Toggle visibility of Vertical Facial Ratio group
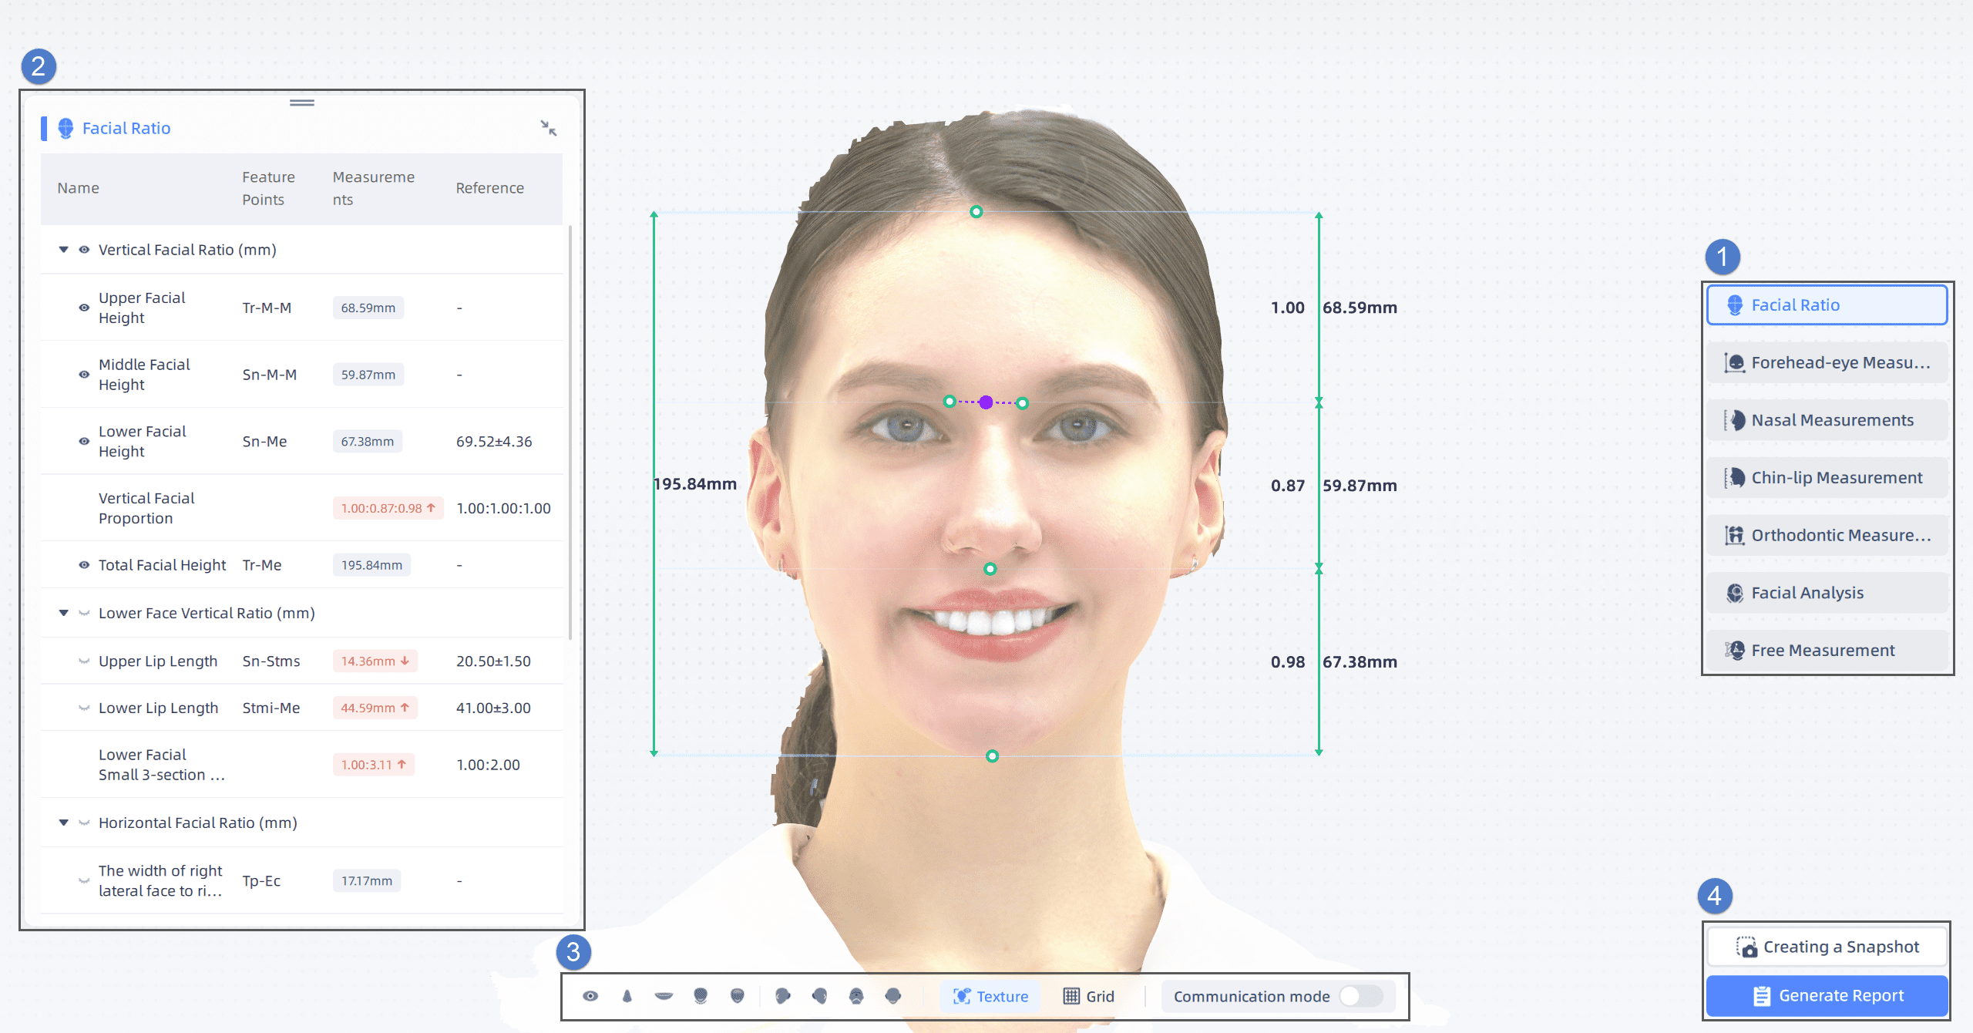Screen dimensions: 1973x1033 (84, 250)
